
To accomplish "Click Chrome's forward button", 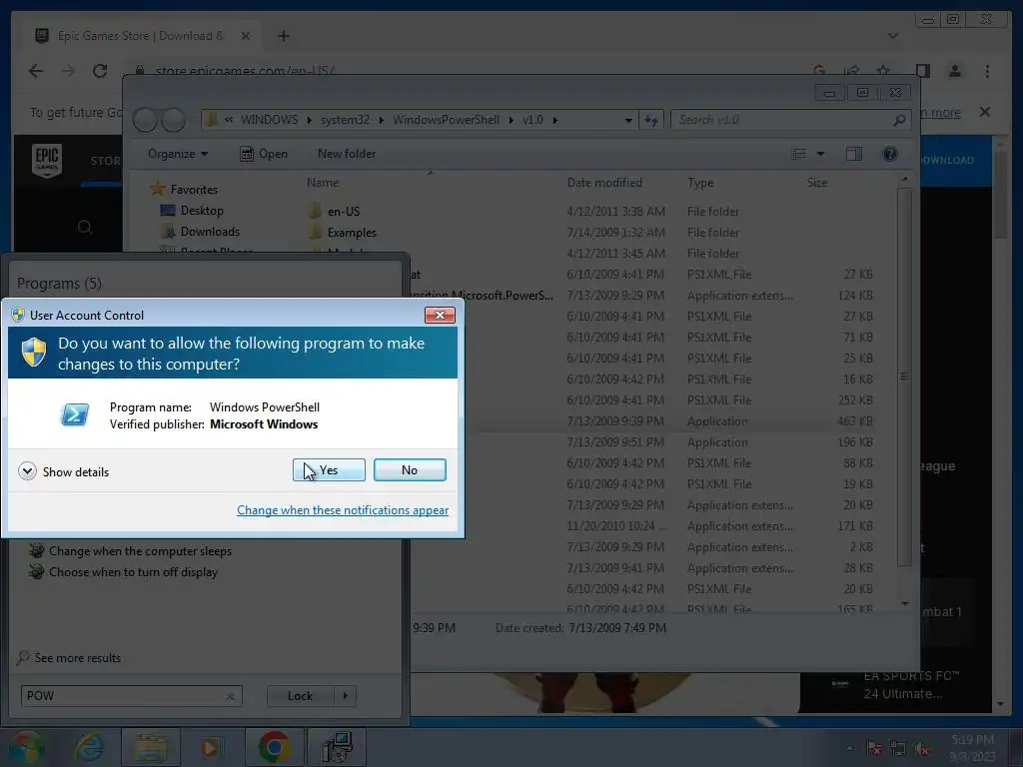I will (x=68, y=71).
